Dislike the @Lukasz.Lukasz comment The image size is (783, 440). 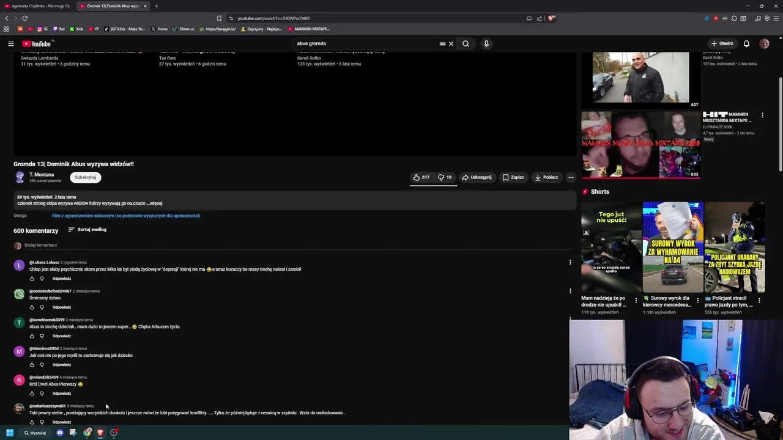(x=42, y=279)
